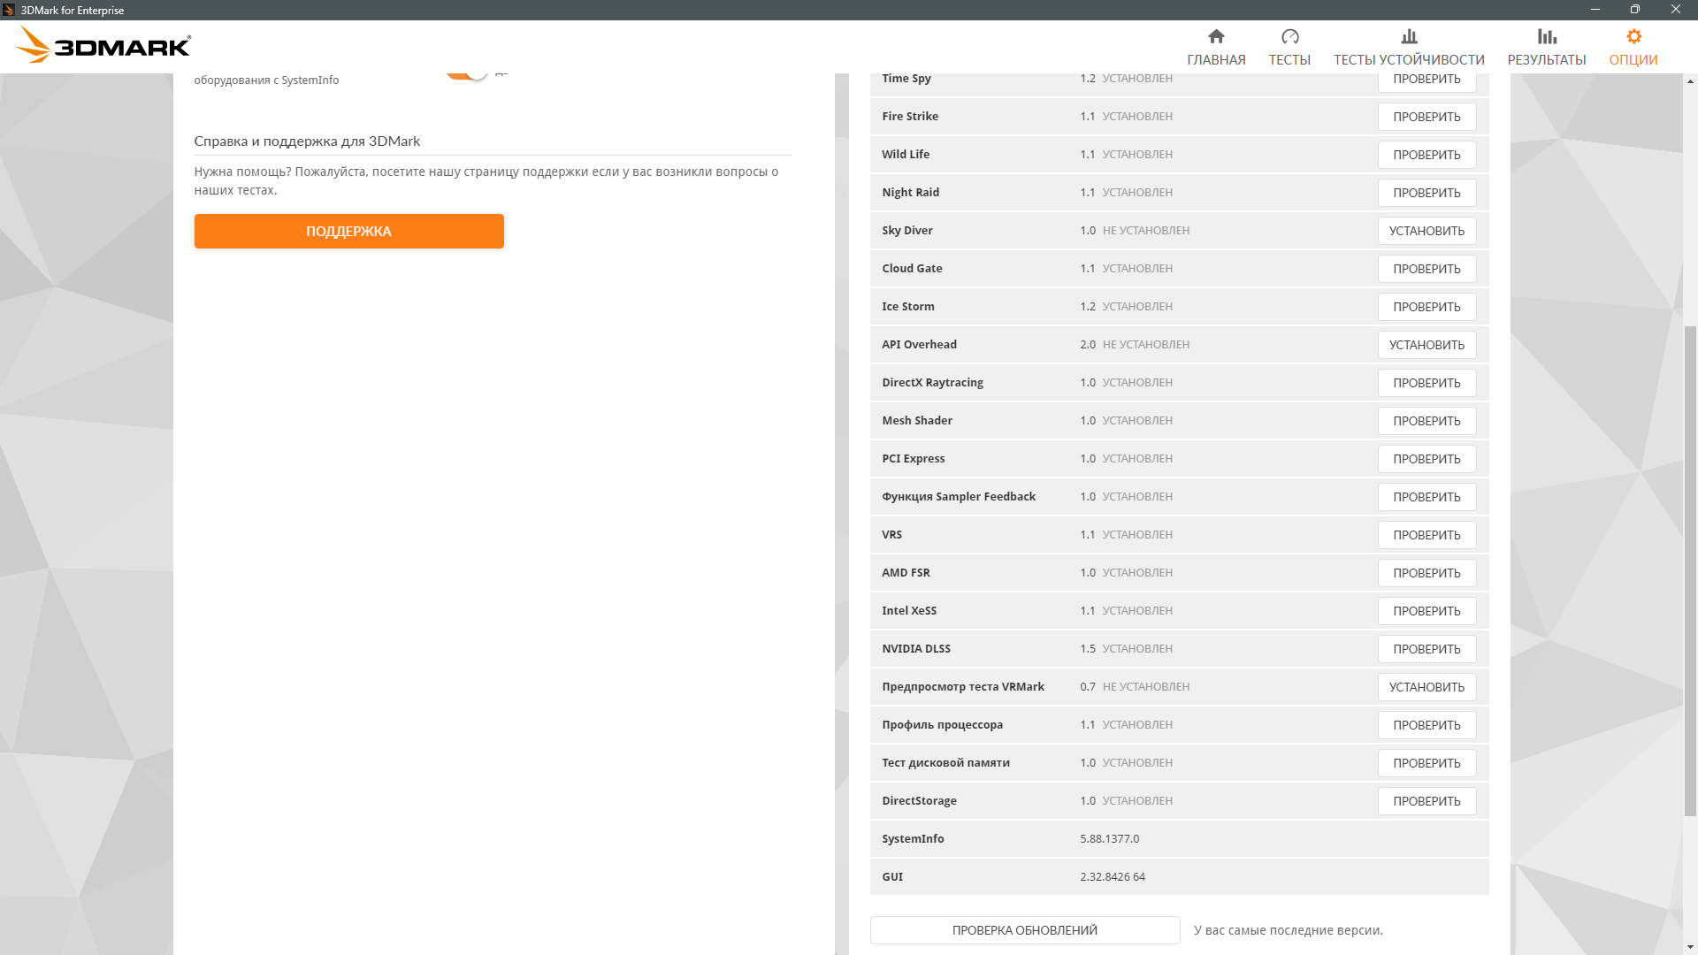1698x955 pixels.
Task: Open the ГЛАВНАЯ tab
Action: click(x=1216, y=59)
